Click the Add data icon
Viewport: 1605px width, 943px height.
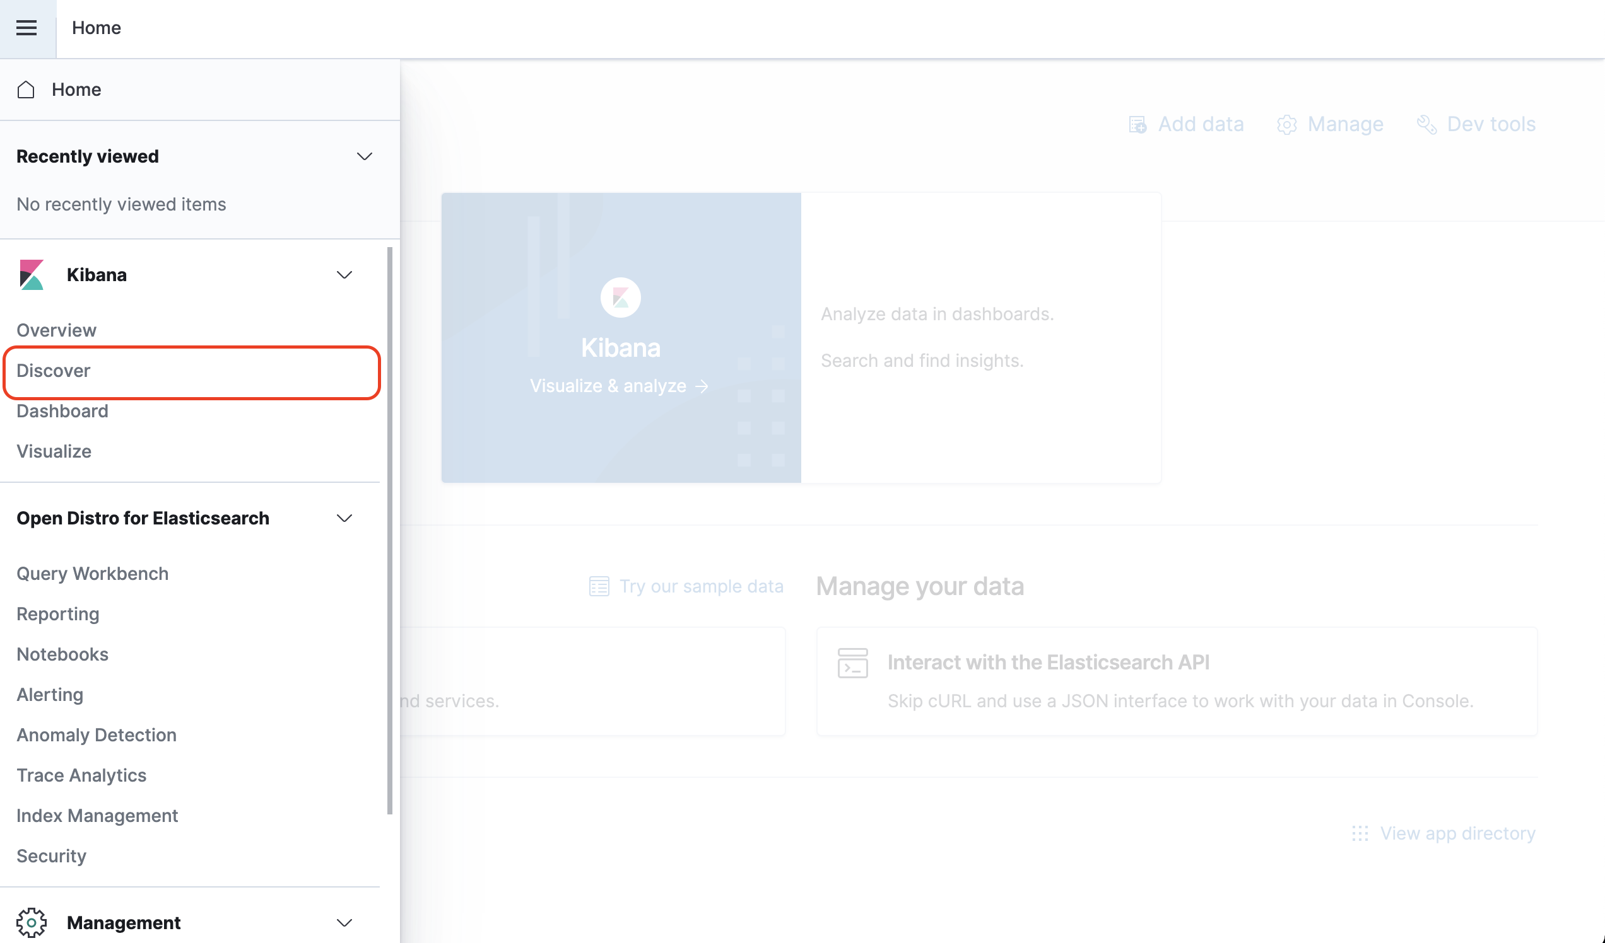pyautogui.click(x=1138, y=124)
